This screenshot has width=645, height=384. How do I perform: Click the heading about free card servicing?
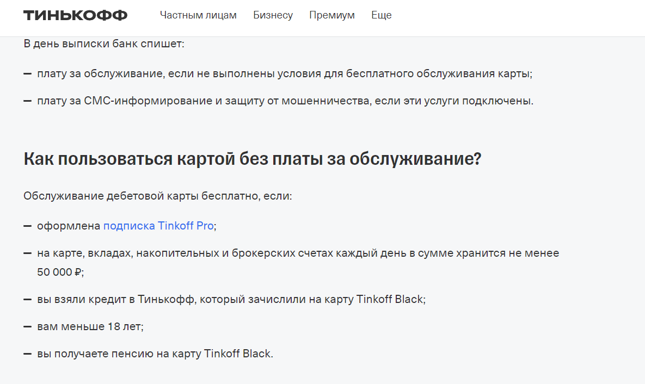tap(253, 159)
